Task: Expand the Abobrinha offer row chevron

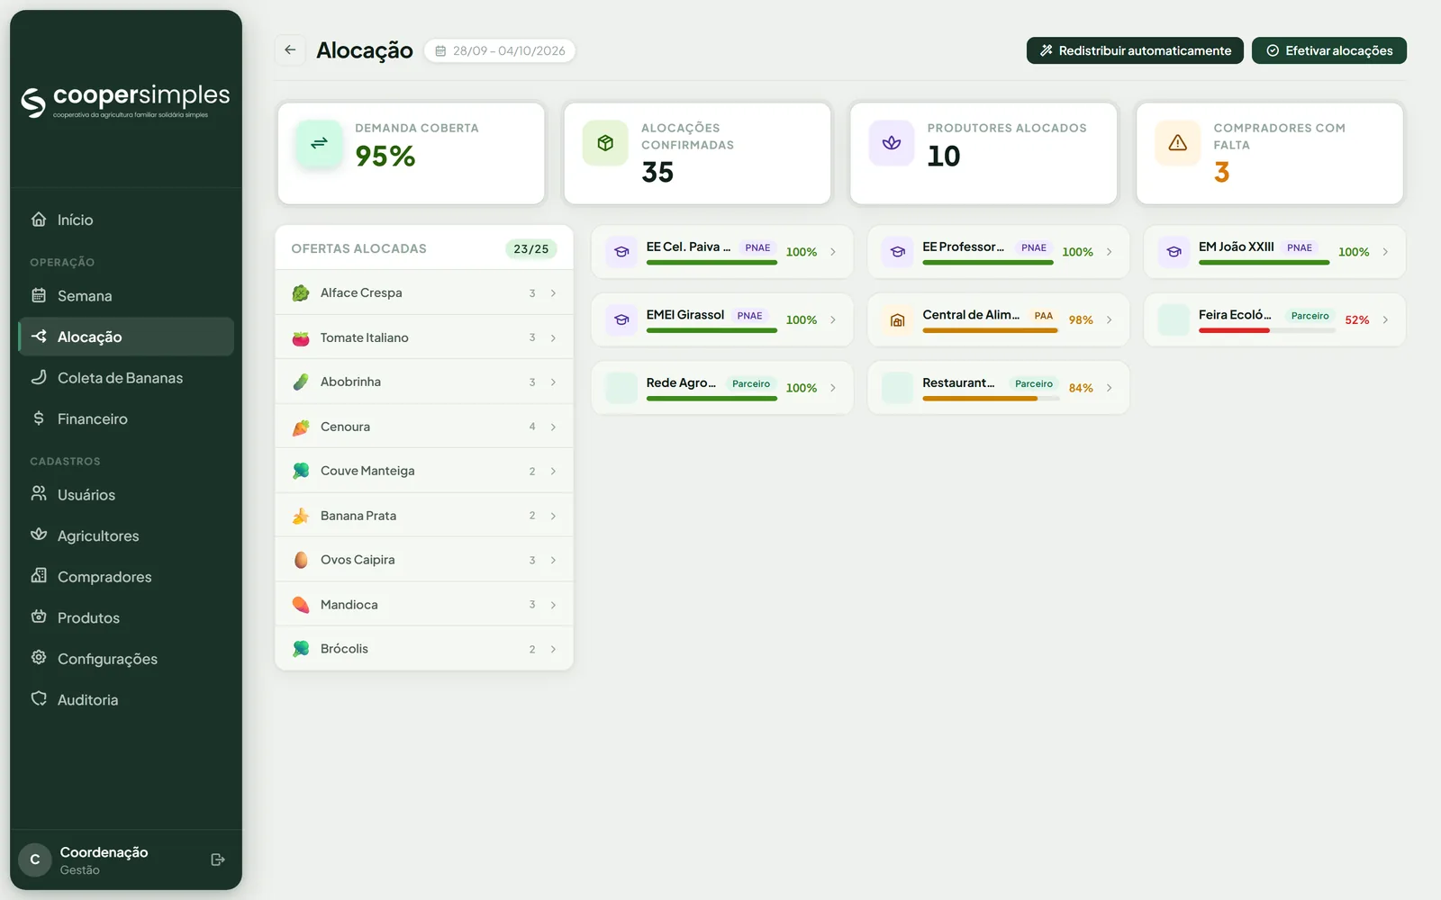Action: [x=553, y=382]
